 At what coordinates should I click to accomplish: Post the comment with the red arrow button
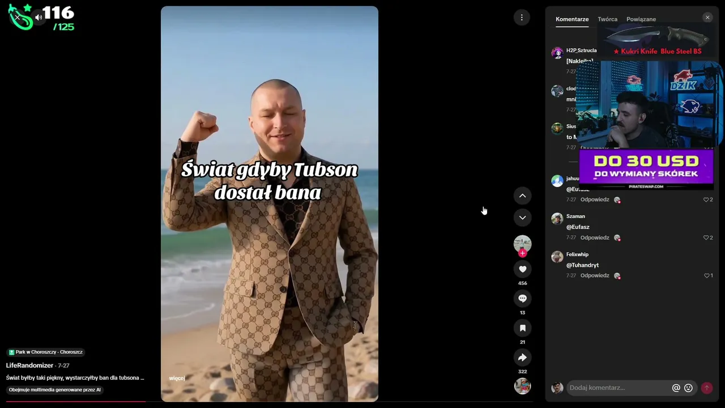(706, 388)
